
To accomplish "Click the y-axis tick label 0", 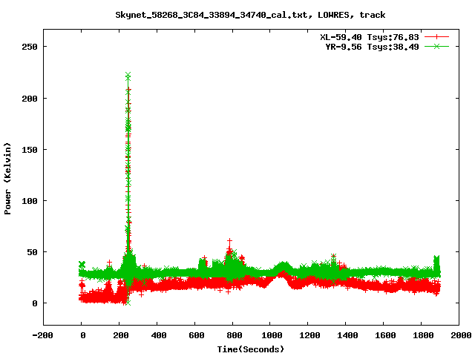I will tap(35, 303).
